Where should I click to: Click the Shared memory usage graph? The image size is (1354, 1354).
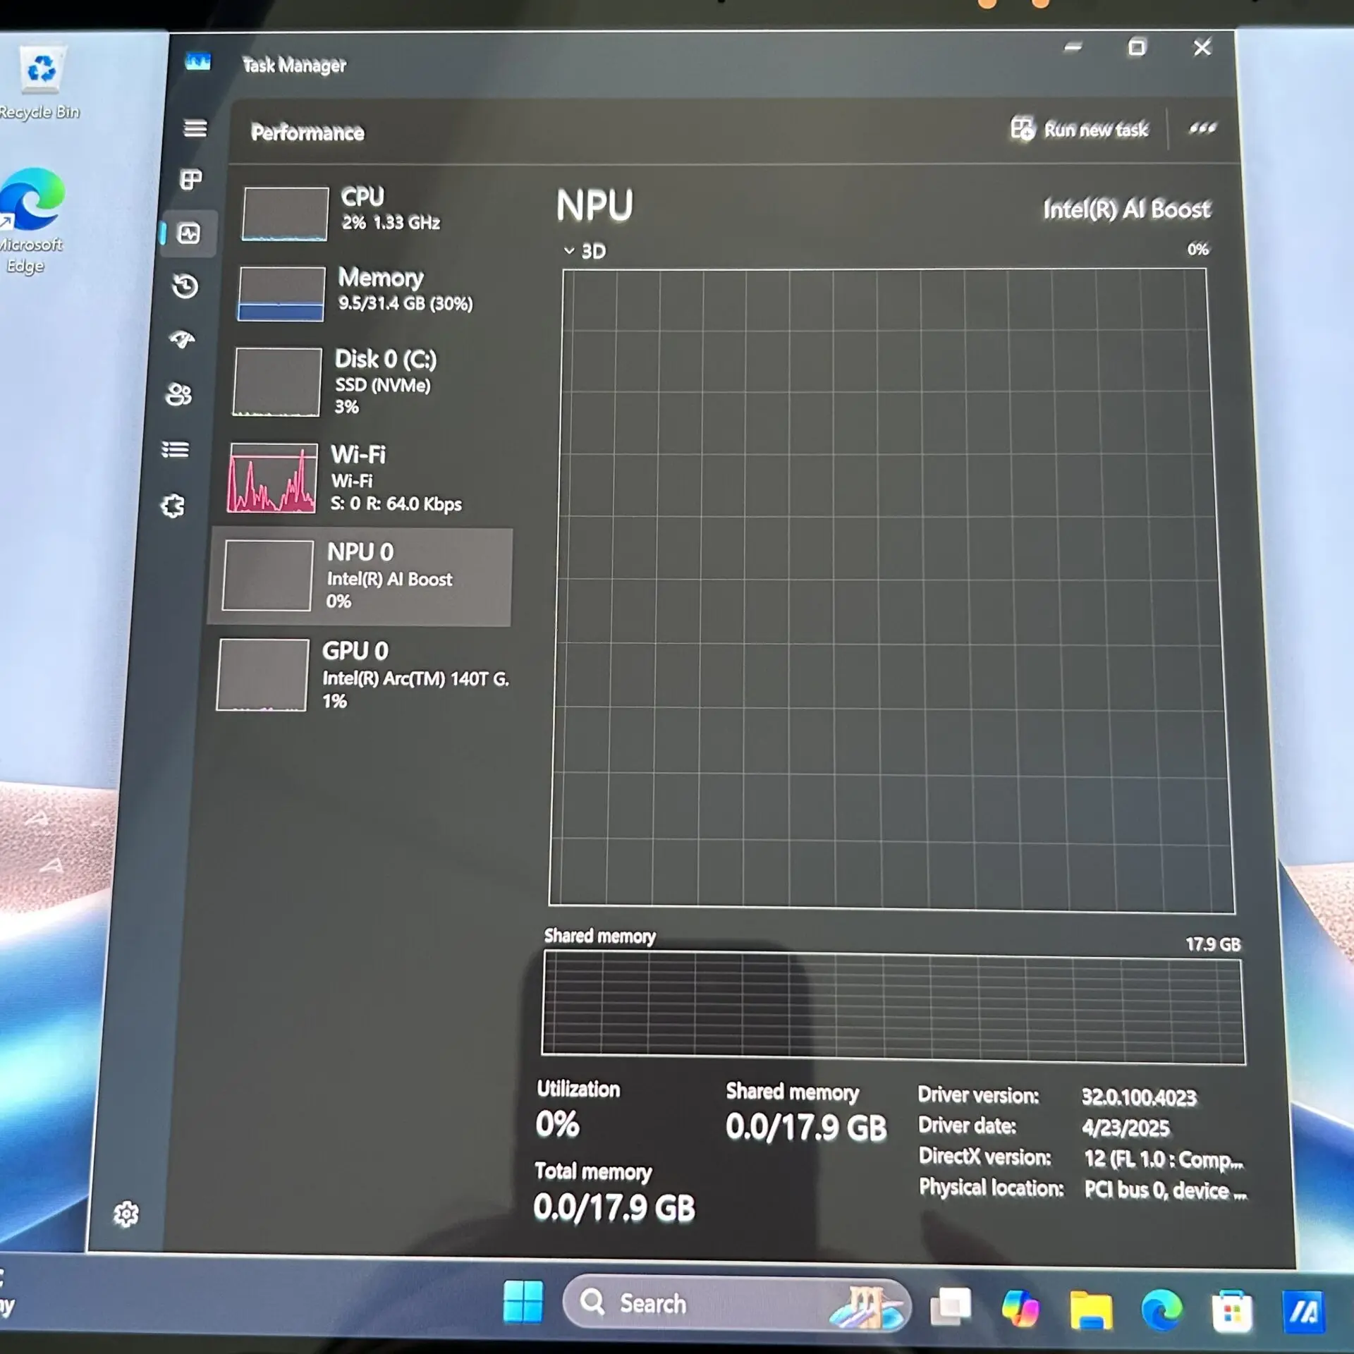click(x=893, y=1006)
